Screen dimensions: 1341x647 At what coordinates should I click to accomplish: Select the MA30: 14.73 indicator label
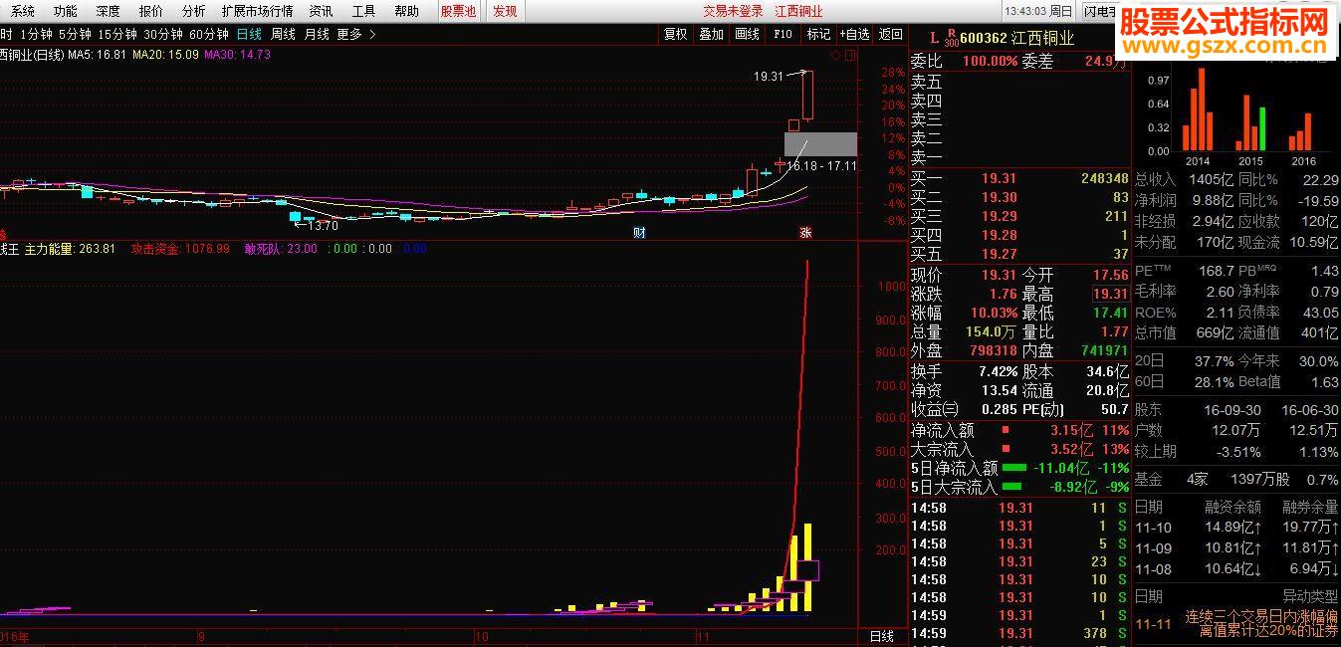[237, 54]
